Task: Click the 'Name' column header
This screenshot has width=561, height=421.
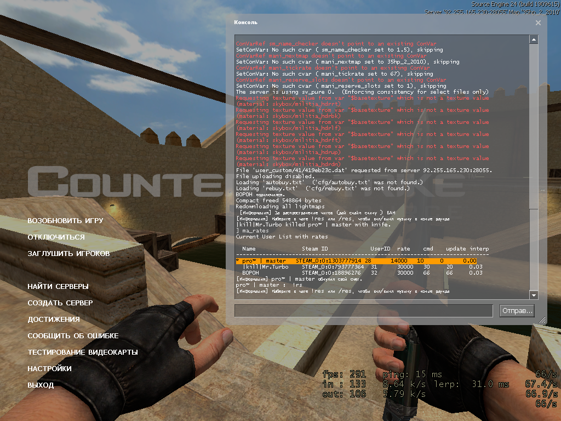Action: 249,248
